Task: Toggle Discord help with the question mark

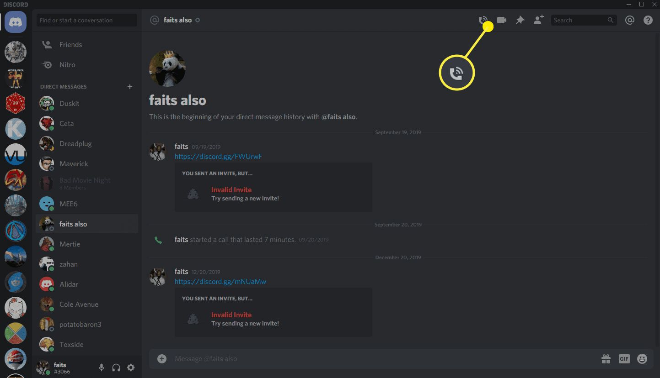Action: pyautogui.click(x=648, y=20)
